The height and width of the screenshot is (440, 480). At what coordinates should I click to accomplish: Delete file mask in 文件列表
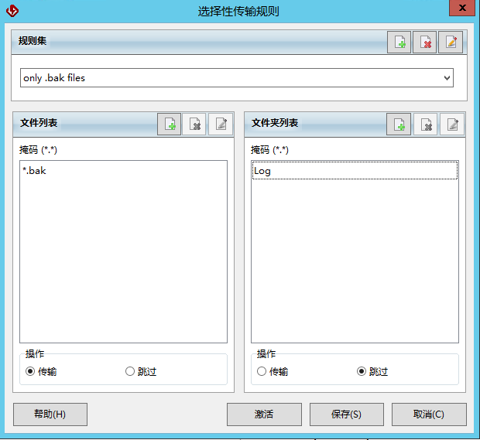pos(194,124)
